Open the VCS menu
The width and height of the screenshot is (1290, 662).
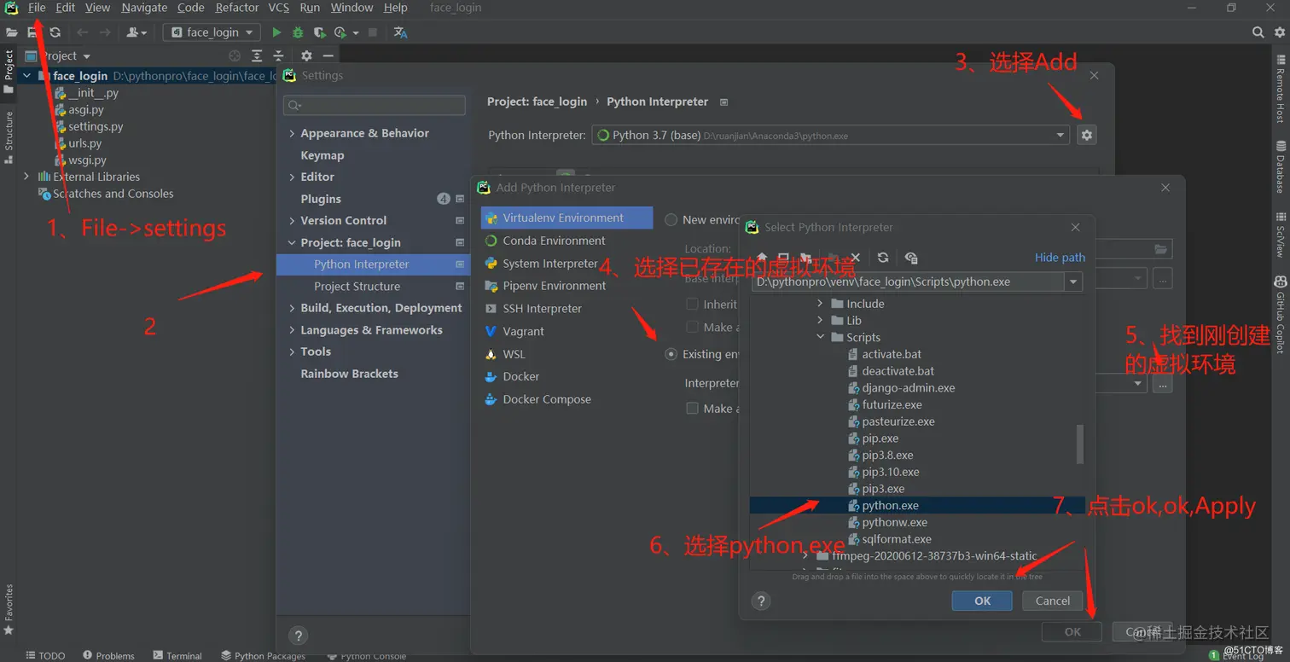pyautogui.click(x=279, y=8)
